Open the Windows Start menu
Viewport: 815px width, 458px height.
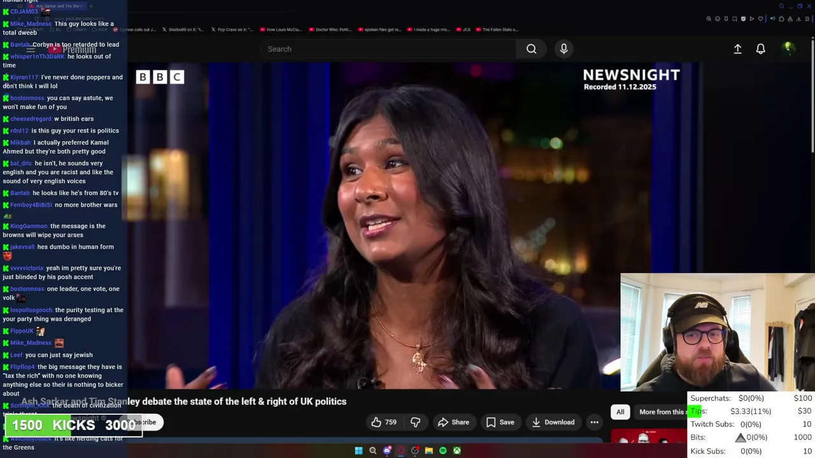(x=358, y=450)
